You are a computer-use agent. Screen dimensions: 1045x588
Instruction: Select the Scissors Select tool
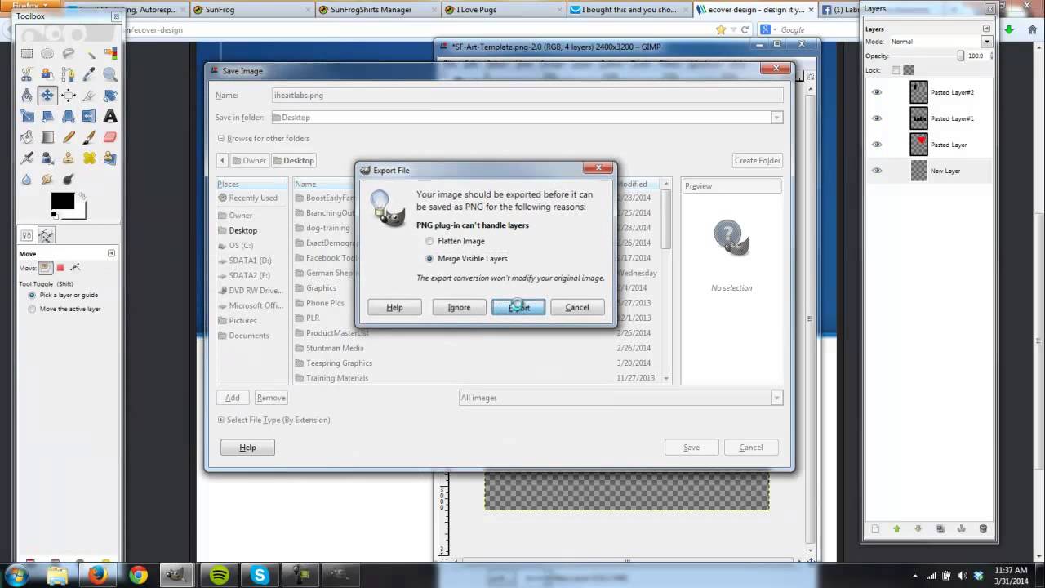point(27,74)
